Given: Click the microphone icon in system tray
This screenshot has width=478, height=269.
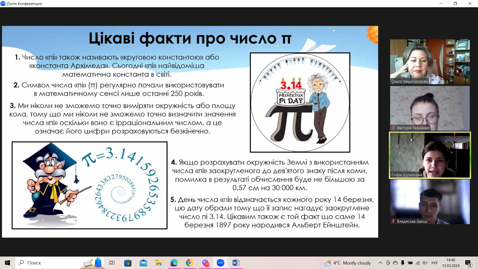Looking at the screenshot, I should tap(403, 263).
